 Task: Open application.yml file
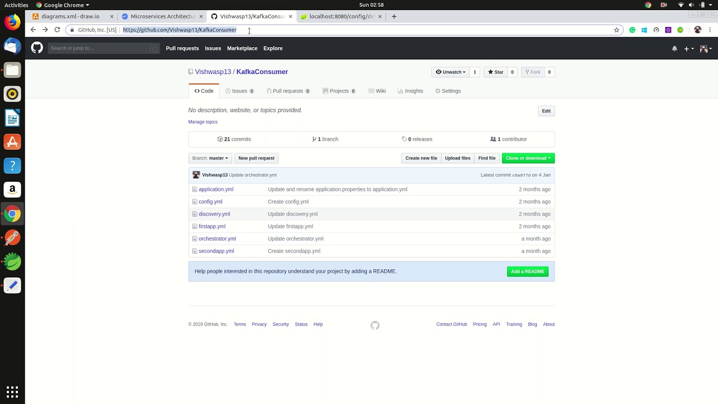(x=216, y=189)
